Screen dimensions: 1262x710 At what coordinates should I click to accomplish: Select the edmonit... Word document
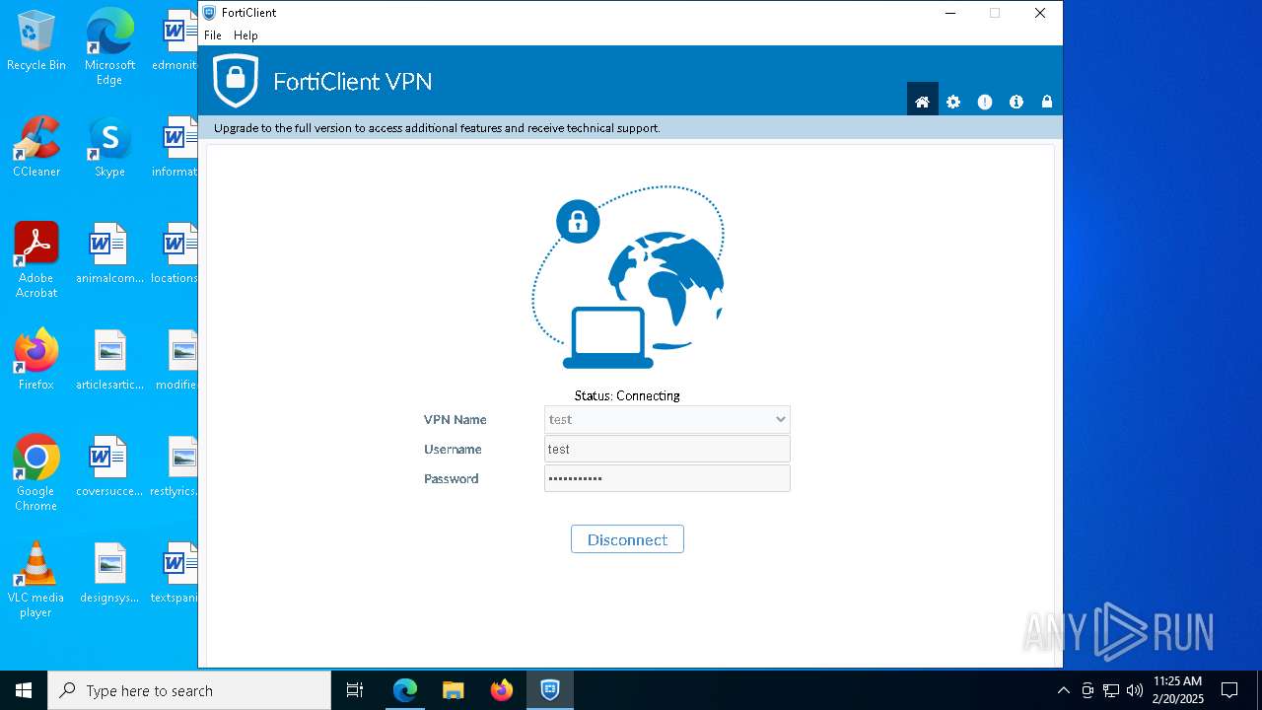(175, 41)
